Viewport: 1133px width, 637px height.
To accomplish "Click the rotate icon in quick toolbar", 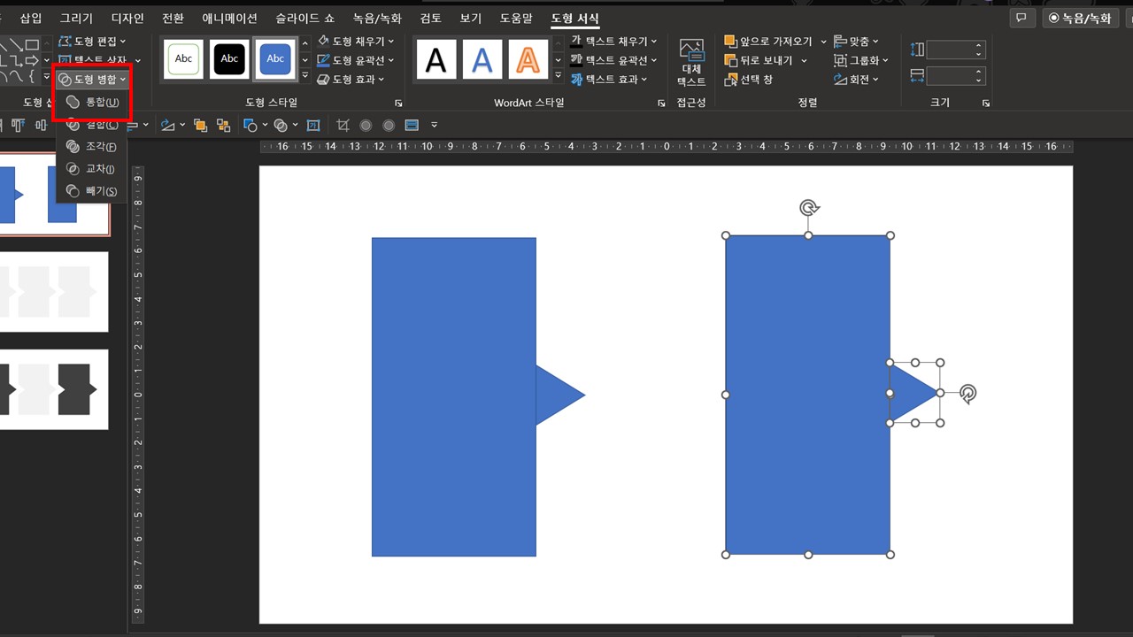I will pos(167,126).
